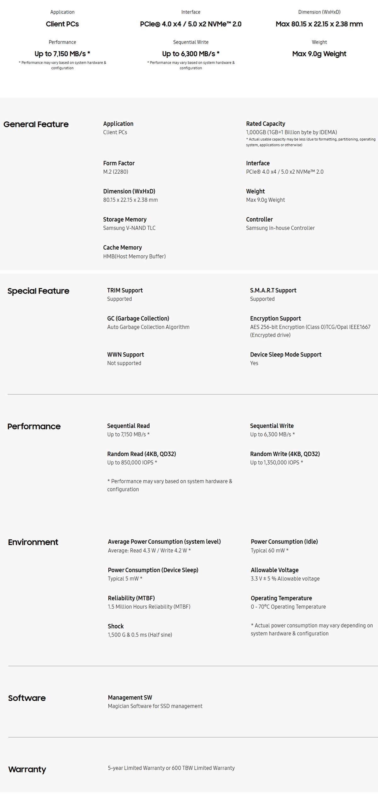Select the Up to 7,150 MB/s headline
Screen dimensions: 378x799
click(62, 54)
